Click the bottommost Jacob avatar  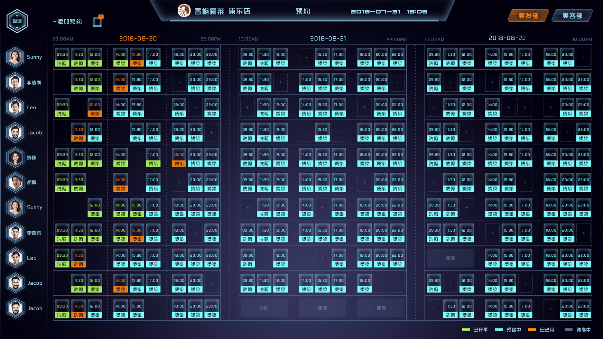15,308
